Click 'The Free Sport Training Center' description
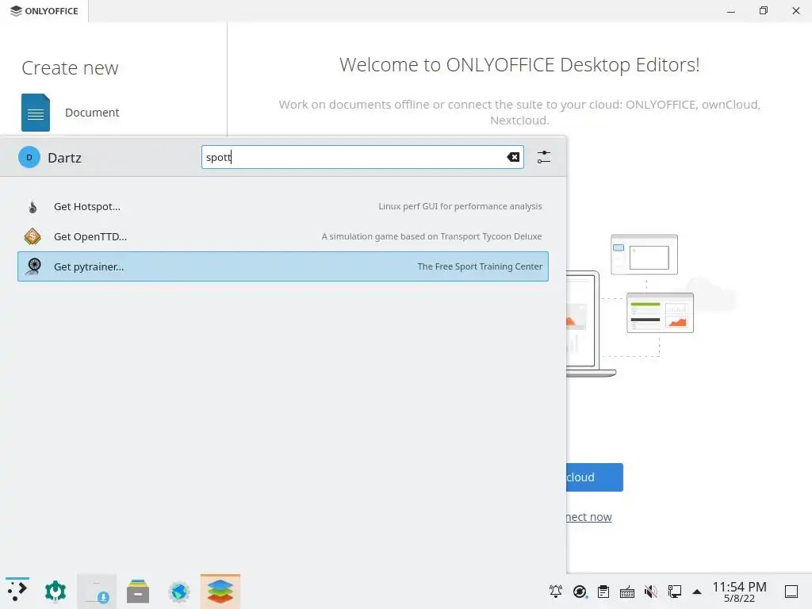The width and height of the screenshot is (812, 609). (x=480, y=266)
